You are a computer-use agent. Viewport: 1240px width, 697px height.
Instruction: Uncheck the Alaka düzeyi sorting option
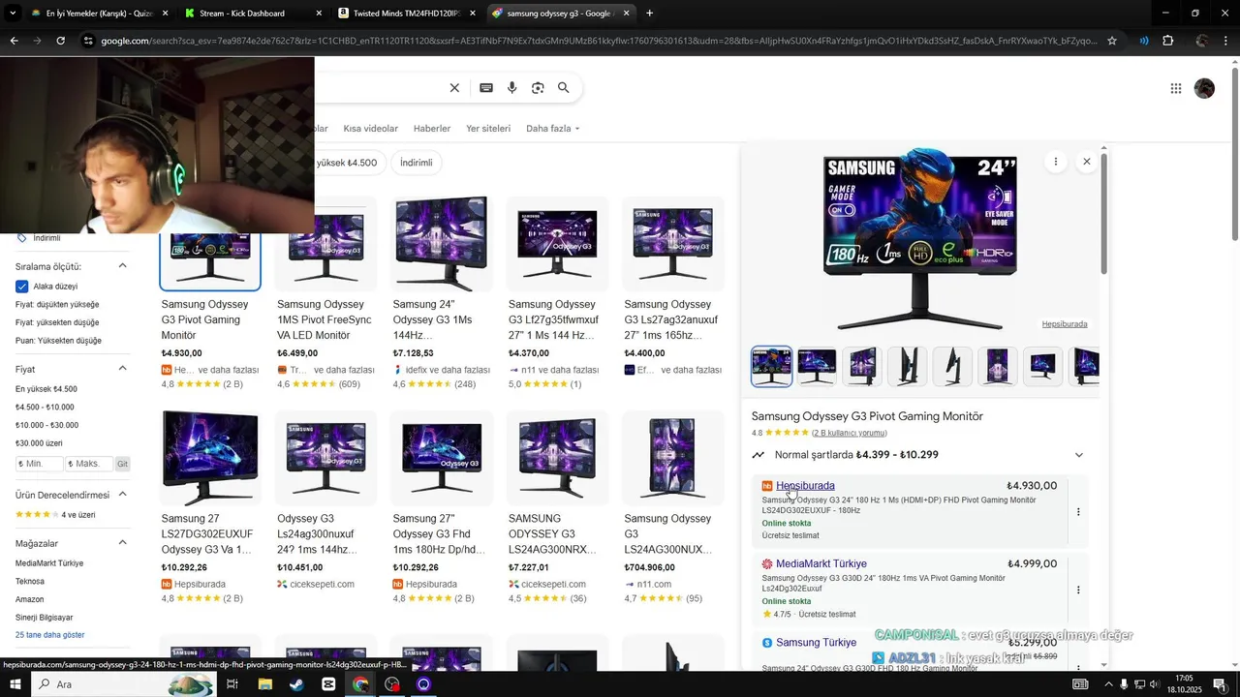(x=22, y=287)
